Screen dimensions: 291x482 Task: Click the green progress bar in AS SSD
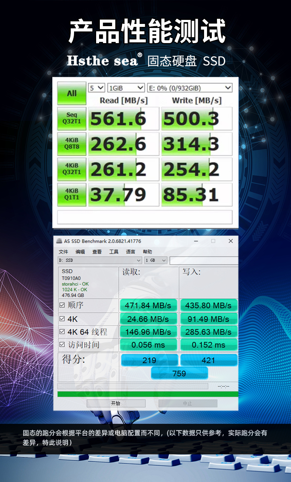[x=148, y=394]
